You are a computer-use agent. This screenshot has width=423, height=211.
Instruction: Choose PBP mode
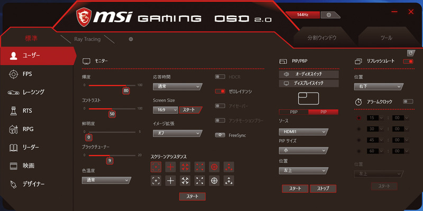pos(294,112)
